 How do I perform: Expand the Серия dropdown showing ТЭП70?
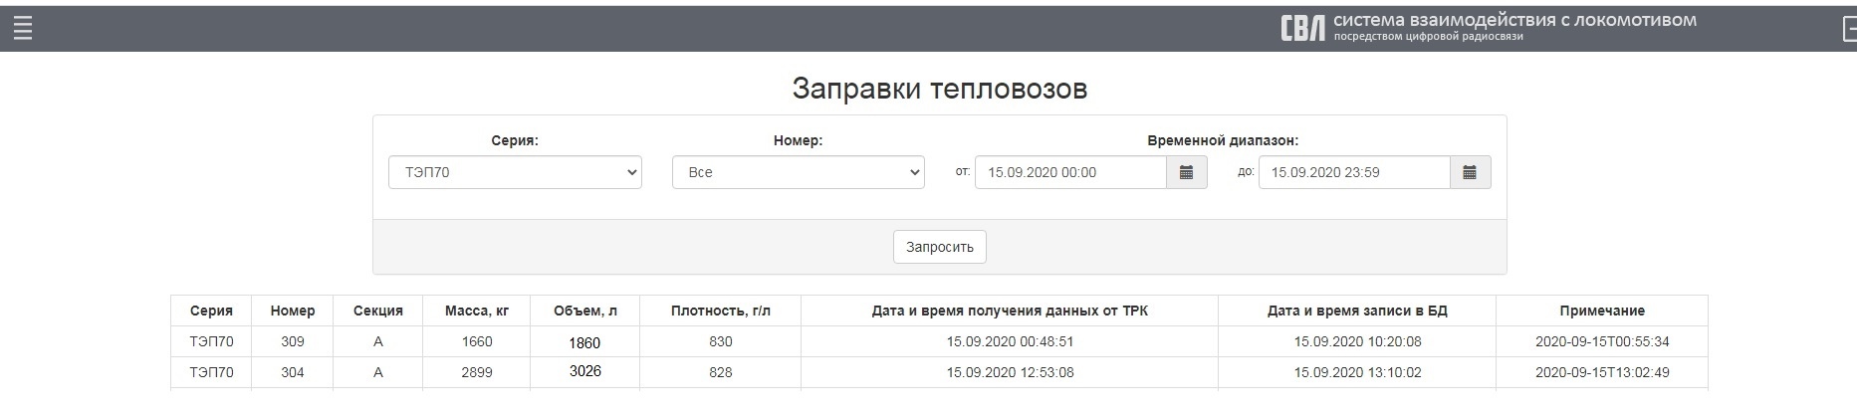[x=515, y=172]
